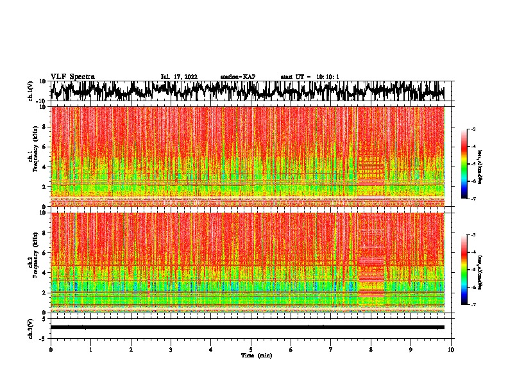Click time axis tick label '5'

251,350
